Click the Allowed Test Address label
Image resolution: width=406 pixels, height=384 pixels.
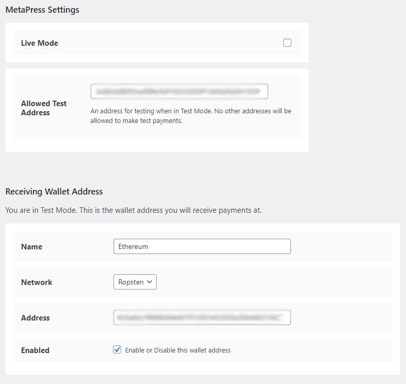tap(44, 108)
